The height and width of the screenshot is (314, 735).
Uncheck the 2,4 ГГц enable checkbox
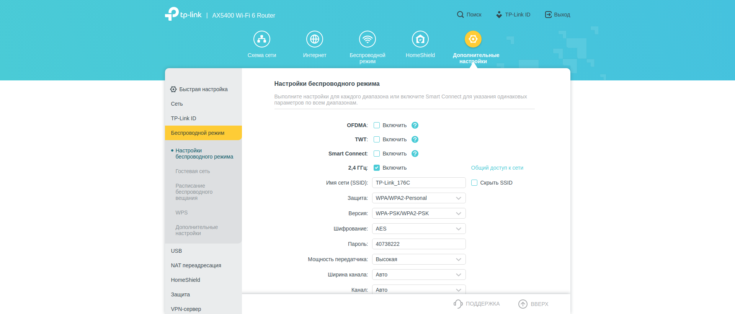(377, 168)
